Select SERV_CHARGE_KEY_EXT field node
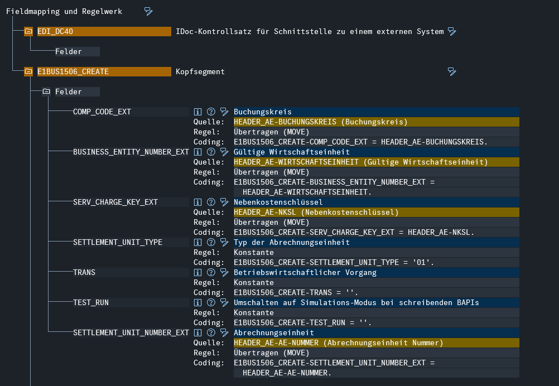This screenshot has width=559, height=386. [131, 202]
